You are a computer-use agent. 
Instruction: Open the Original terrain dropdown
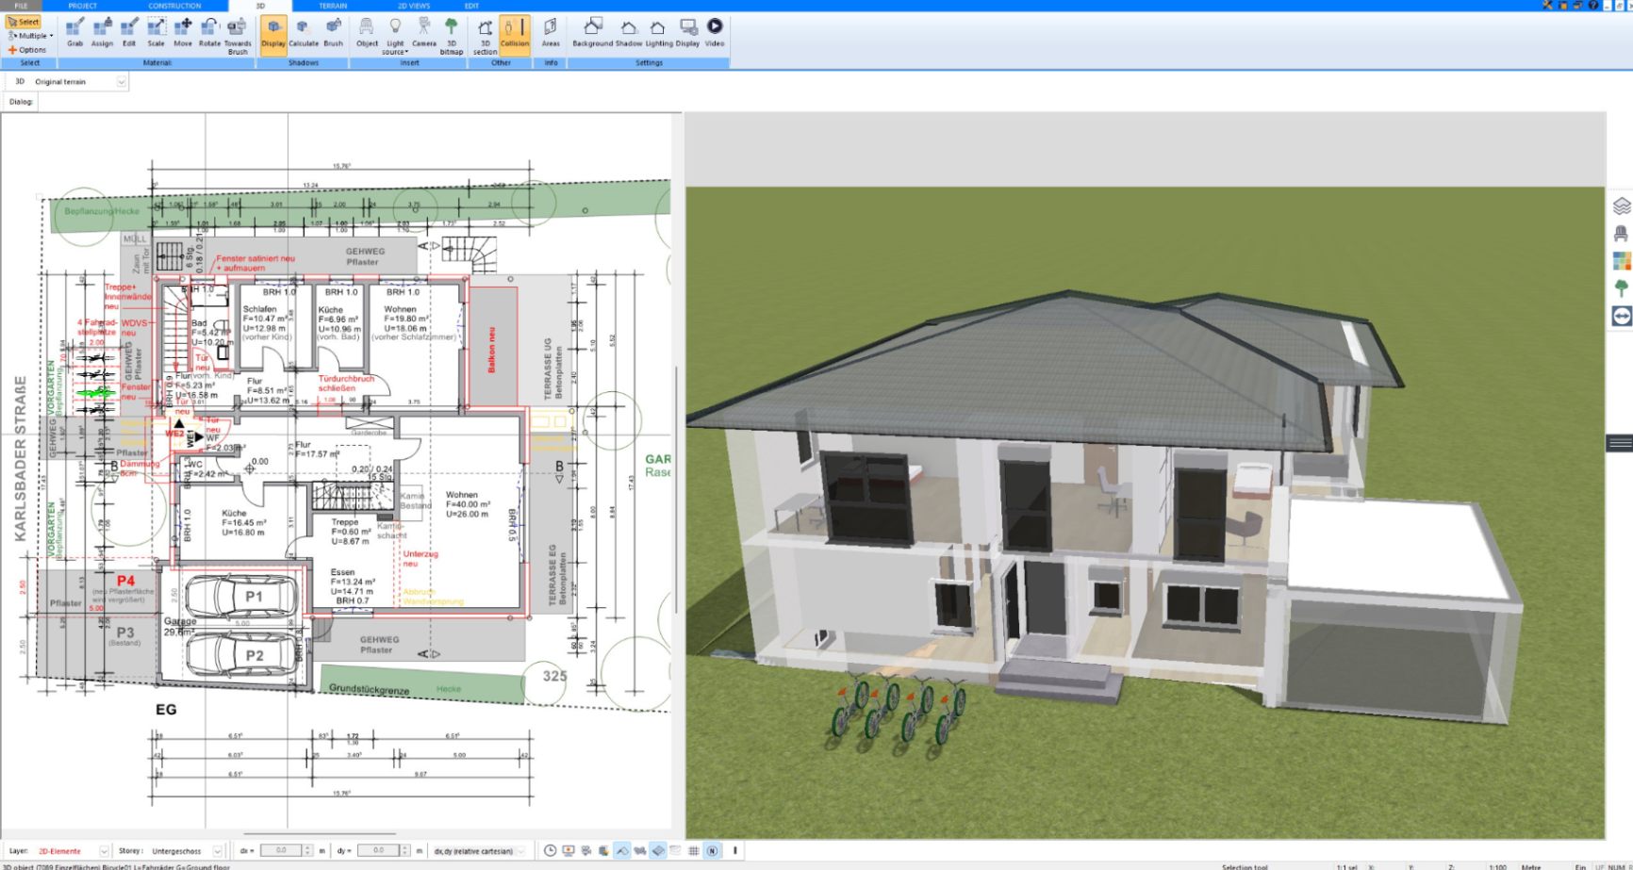pos(122,82)
